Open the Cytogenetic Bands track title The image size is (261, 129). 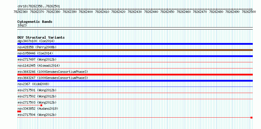click(35, 22)
